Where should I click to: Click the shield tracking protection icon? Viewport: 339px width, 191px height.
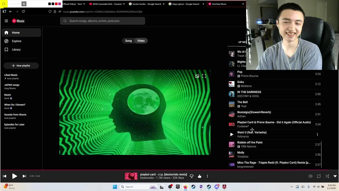50,12
